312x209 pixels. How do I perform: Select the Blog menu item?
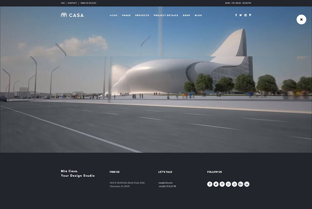(x=198, y=15)
